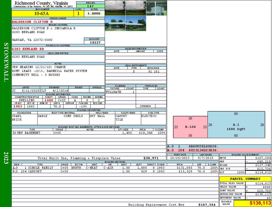Open the carport photo in second row left
Screen dimensions: 272x207
(x=115, y=23)
